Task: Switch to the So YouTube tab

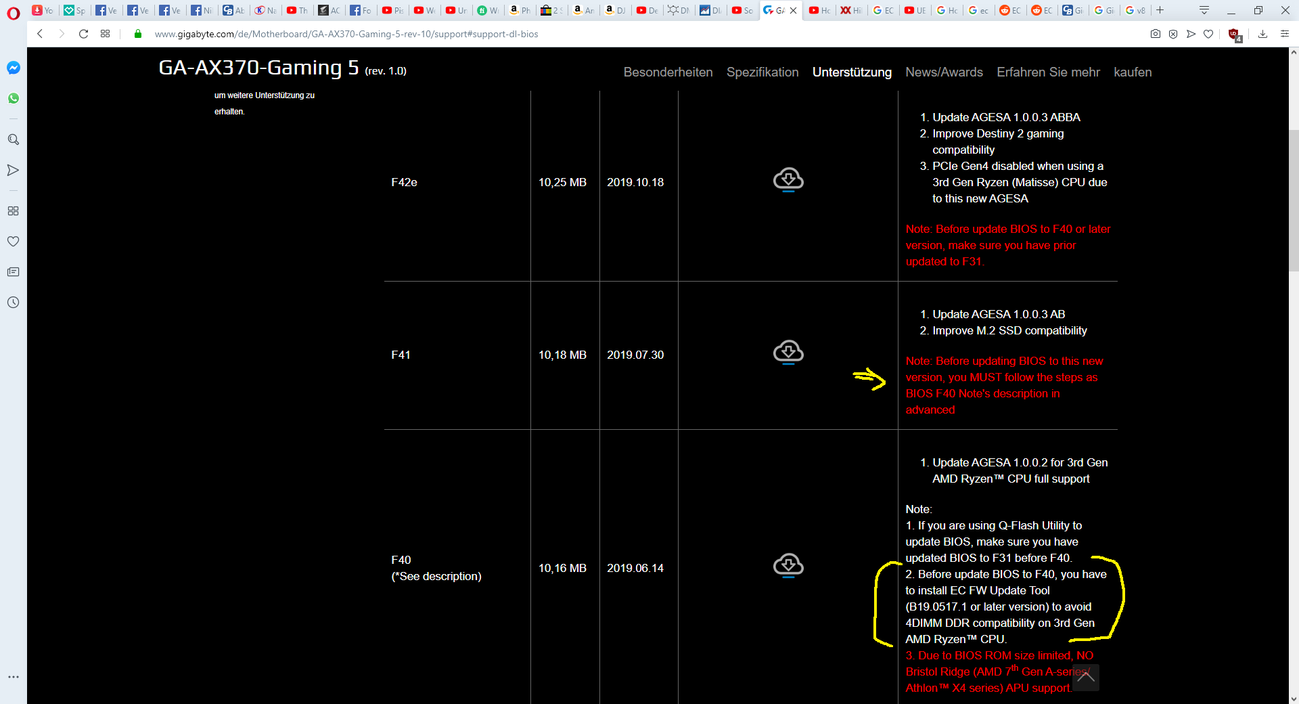Action: click(x=742, y=10)
